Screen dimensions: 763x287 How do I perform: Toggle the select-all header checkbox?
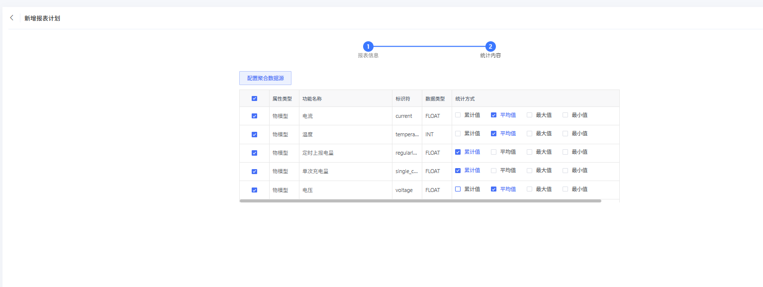coord(255,98)
